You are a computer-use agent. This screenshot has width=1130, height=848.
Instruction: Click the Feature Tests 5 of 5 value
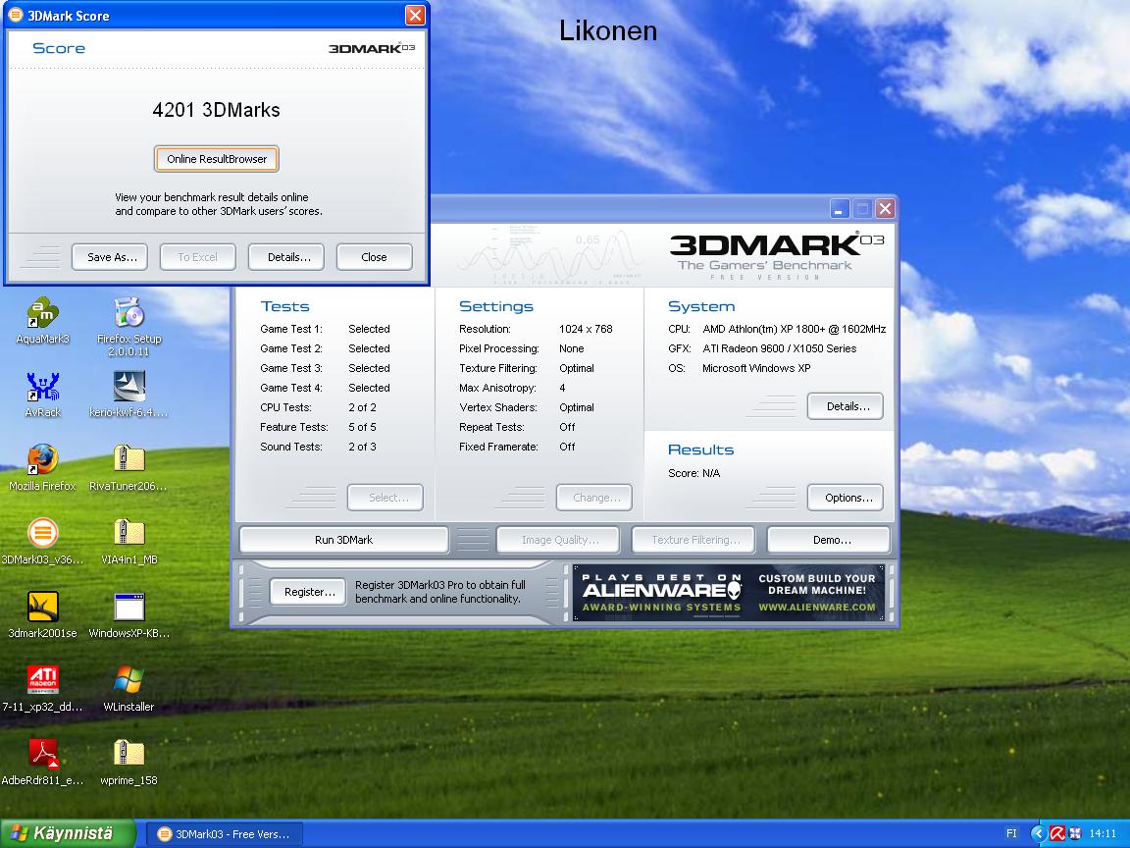(363, 427)
